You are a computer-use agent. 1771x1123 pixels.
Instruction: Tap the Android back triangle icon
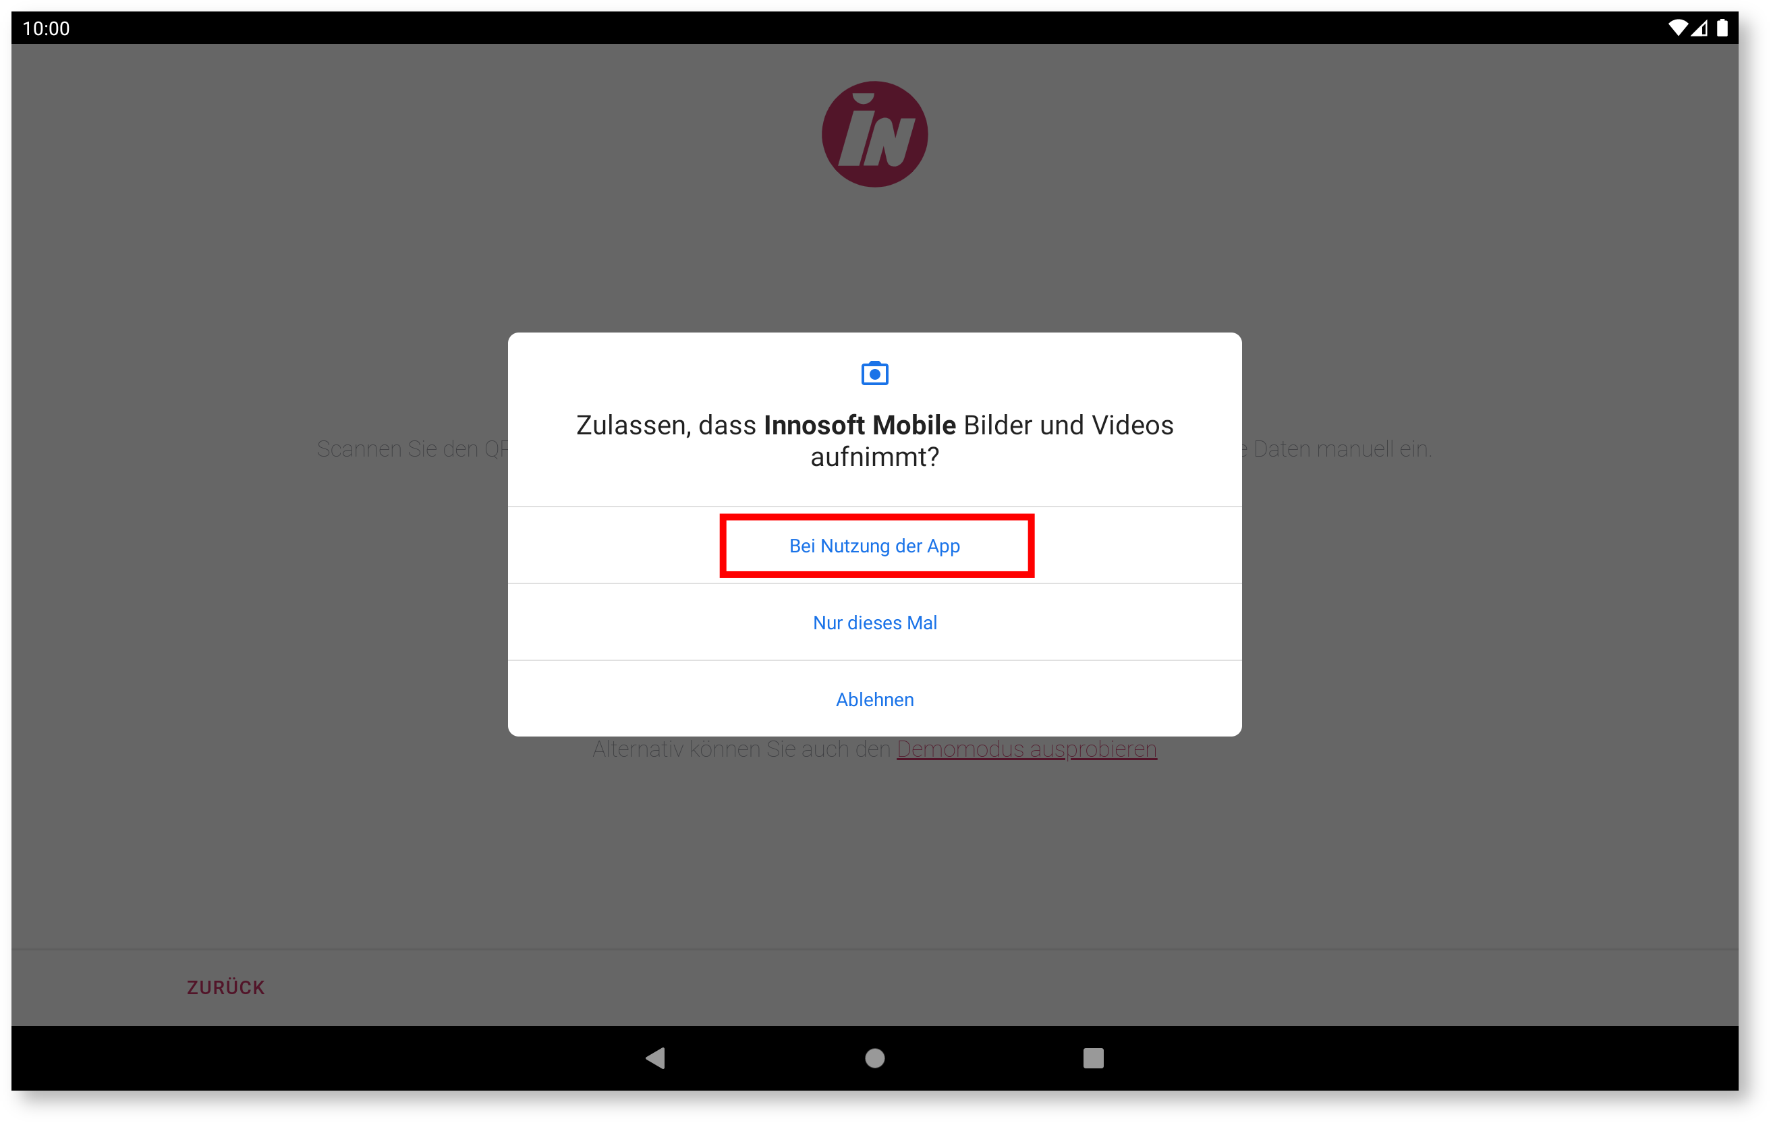(x=654, y=1058)
